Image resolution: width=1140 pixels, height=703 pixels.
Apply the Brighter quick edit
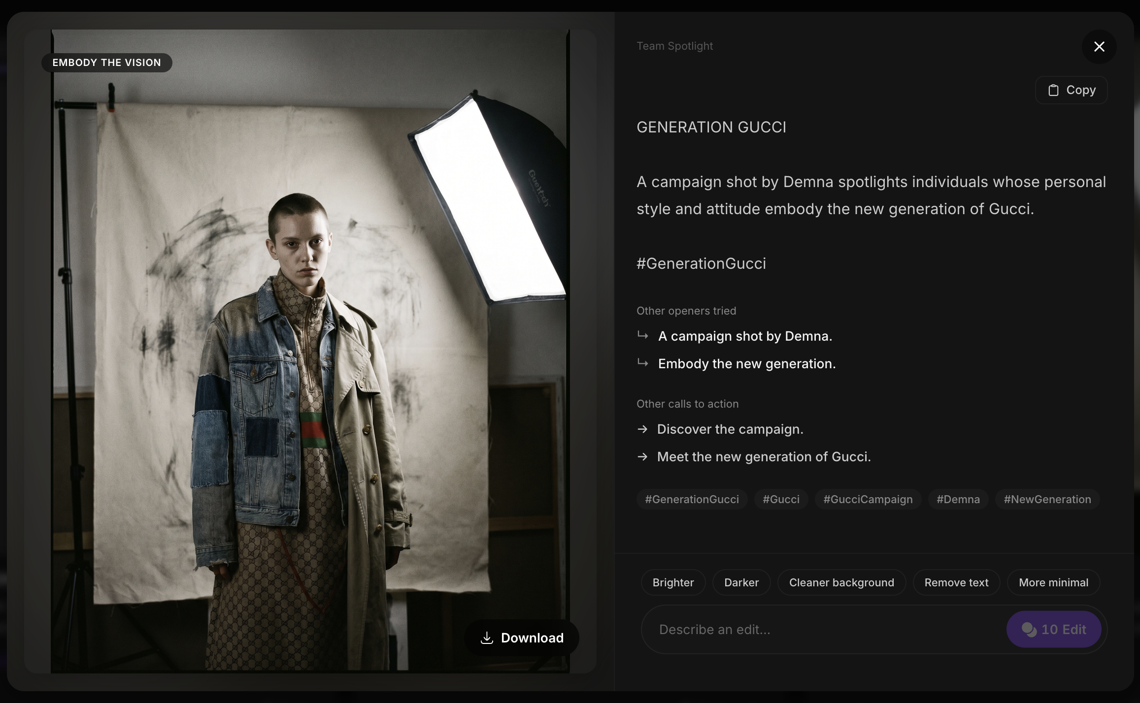673,582
